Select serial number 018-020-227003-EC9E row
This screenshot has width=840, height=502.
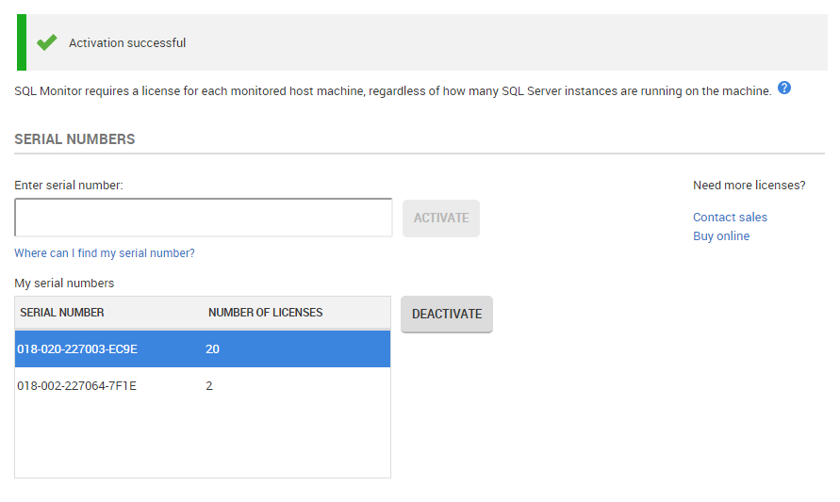[77, 349]
